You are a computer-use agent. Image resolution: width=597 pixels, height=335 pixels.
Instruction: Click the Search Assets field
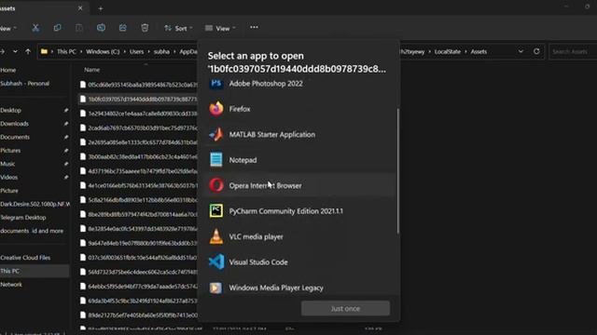(x=573, y=52)
